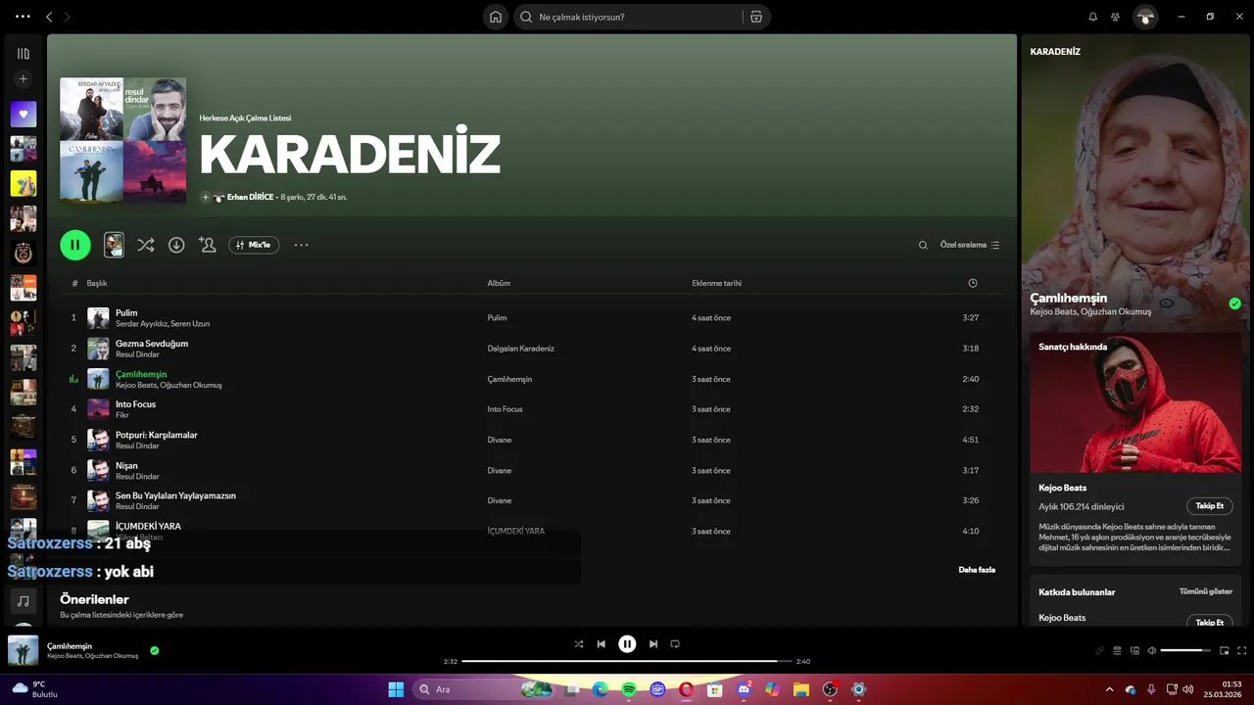
Task: Open the play queue icon
Action: pyautogui.click(x=1117, y=650)
